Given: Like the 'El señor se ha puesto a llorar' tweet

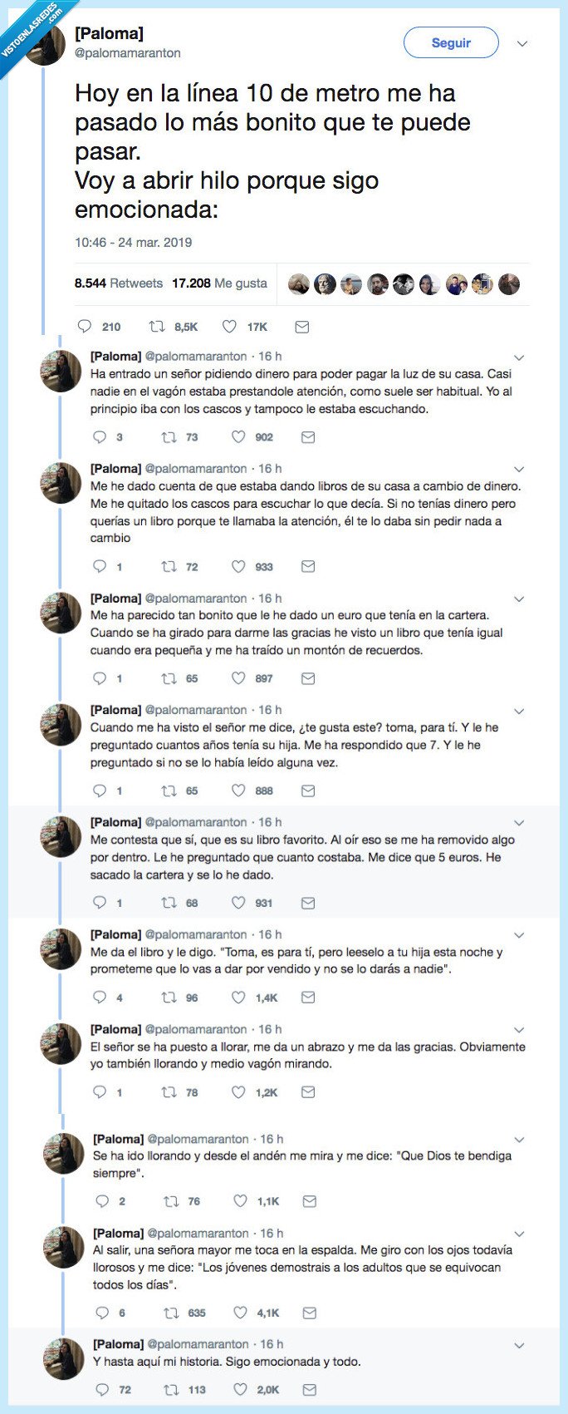Looking at the screenshot, I should pos(237,1092).
